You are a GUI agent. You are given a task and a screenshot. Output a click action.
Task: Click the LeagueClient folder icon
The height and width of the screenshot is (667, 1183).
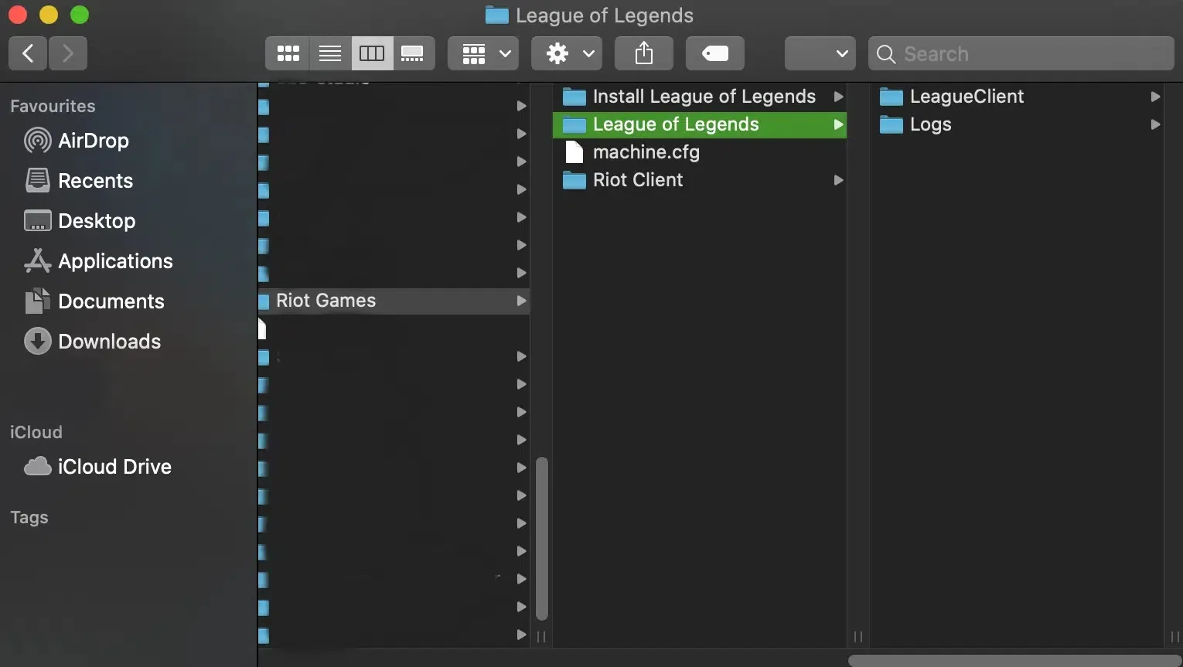pos(891,97)
